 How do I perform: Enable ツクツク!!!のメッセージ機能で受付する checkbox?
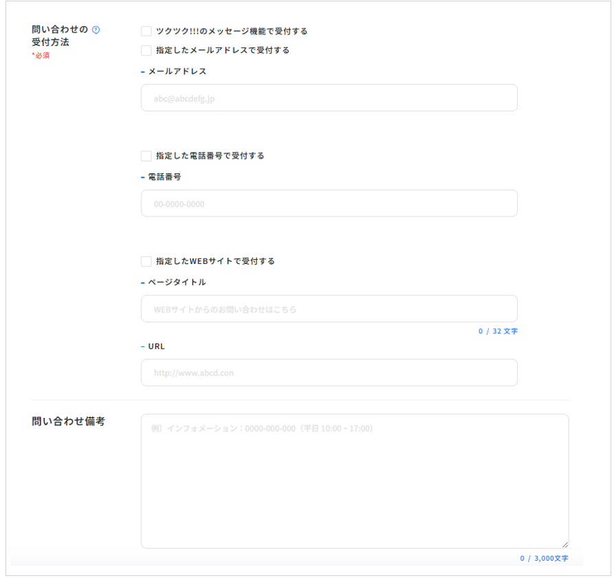click(x=146, y=32)
